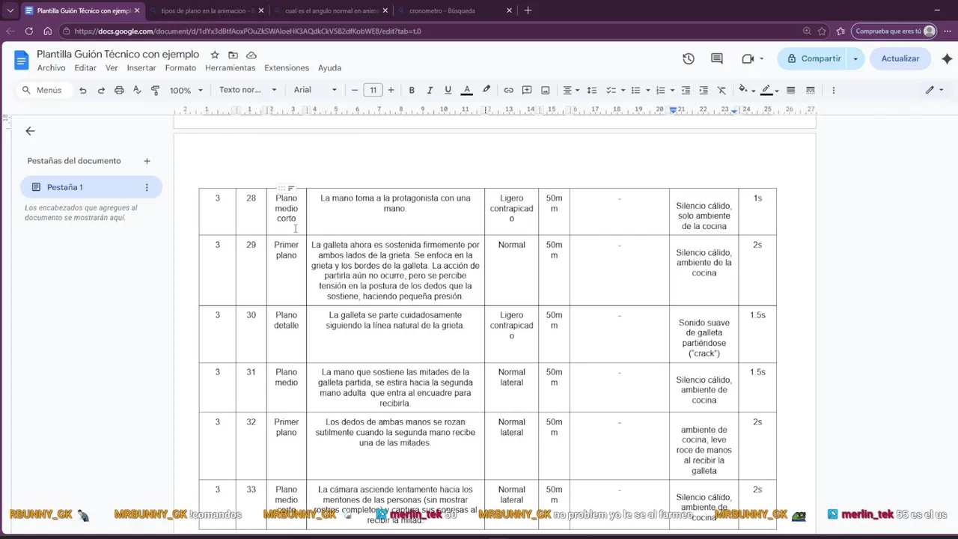
Task: Print the document
Action: coord(119,90)
